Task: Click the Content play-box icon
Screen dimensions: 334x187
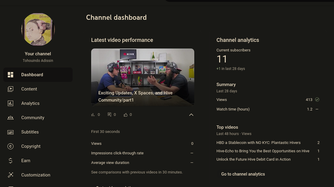Action: pyautogui.click(x=10, y=89)
